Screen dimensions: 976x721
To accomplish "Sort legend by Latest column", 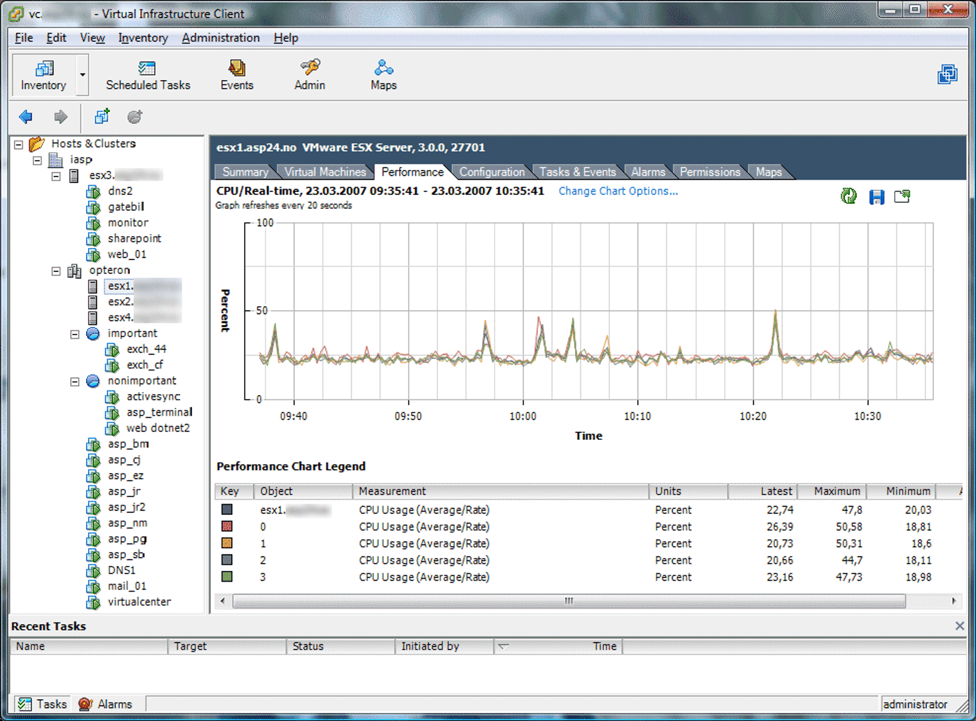I will point(763,491).
